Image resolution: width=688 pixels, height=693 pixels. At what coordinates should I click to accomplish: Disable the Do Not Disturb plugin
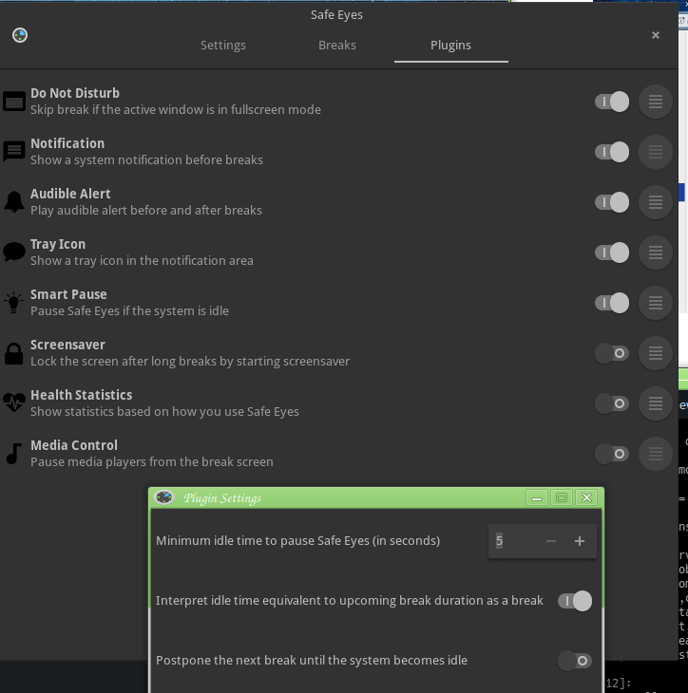click(x=612, y=102)
